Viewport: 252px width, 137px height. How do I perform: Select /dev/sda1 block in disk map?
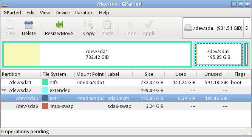click(97, 54)
